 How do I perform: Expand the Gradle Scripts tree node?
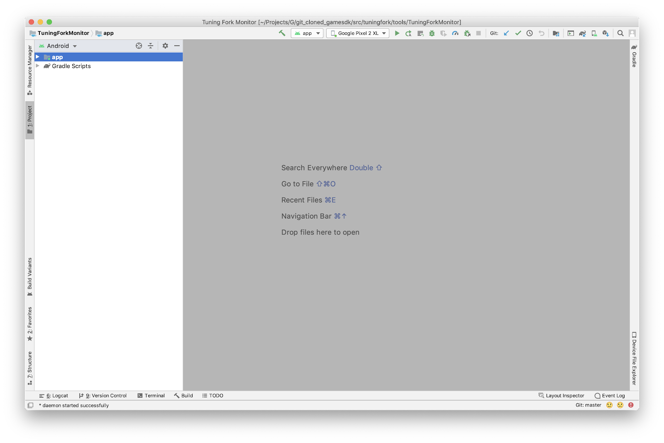click(x=38, y=66)
